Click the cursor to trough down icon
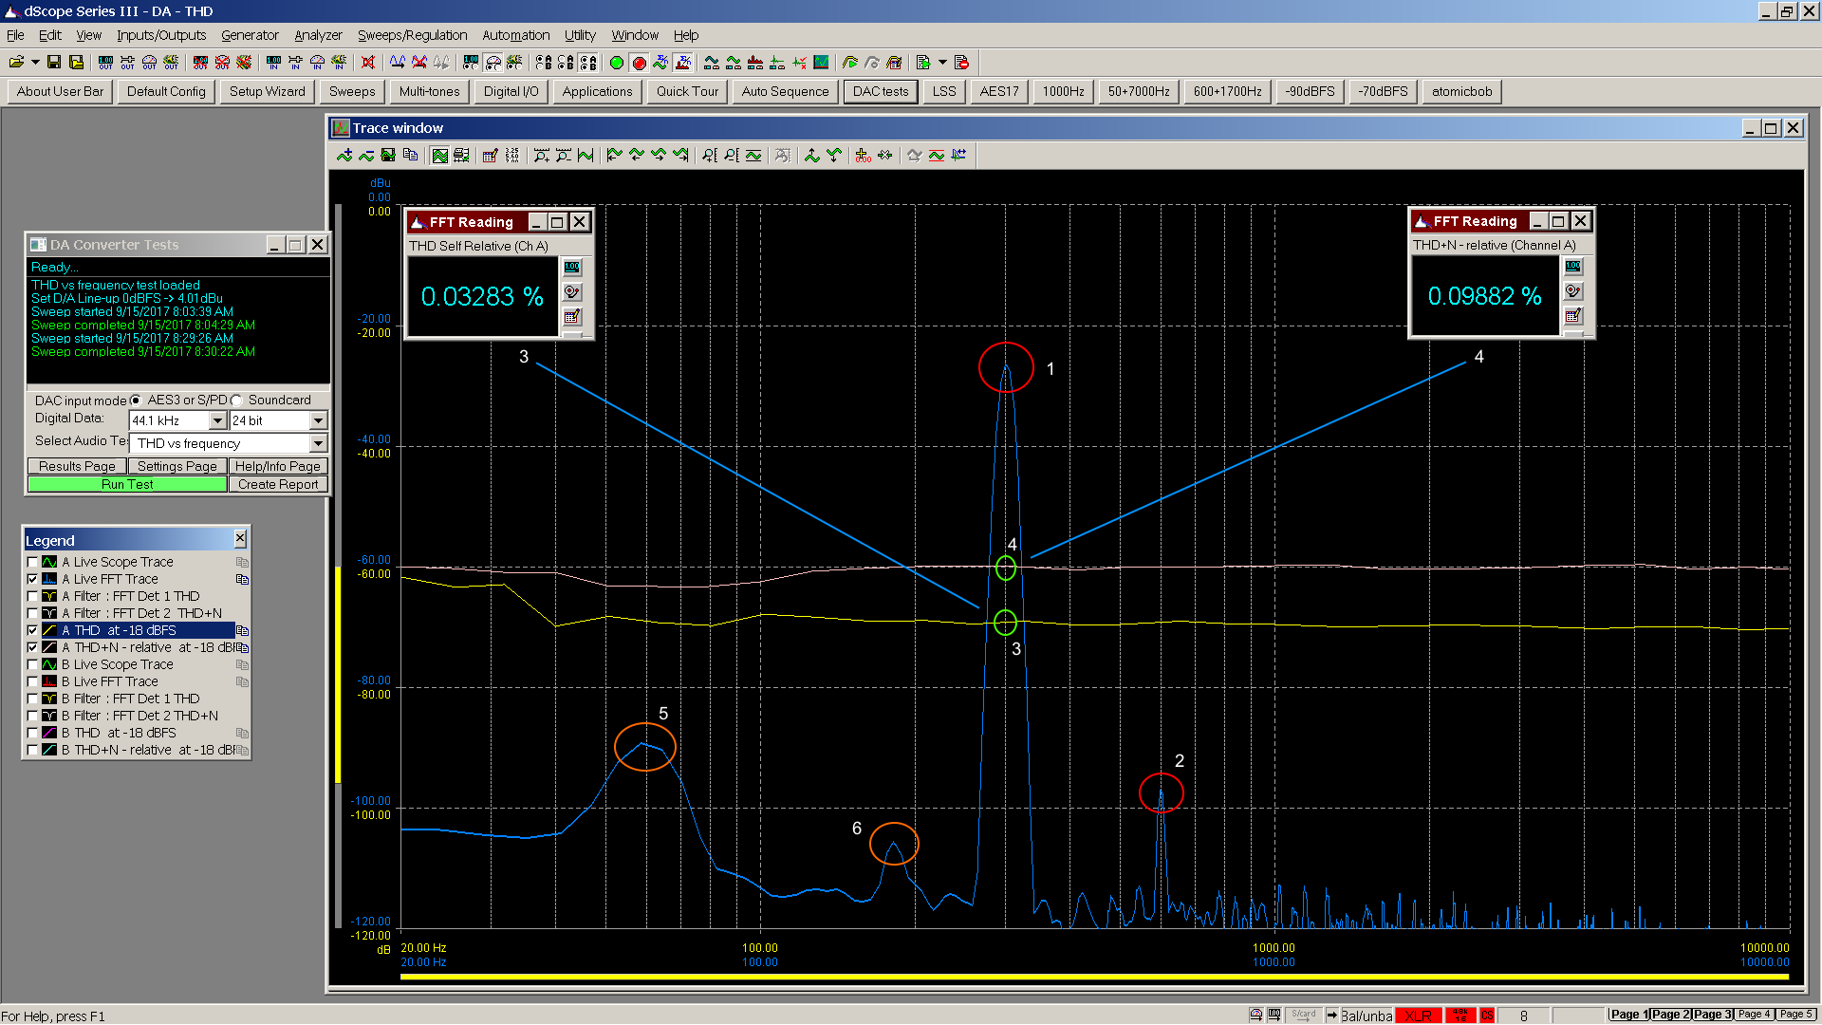This screenshot has height=1025, width=1822. click(834, 156)
